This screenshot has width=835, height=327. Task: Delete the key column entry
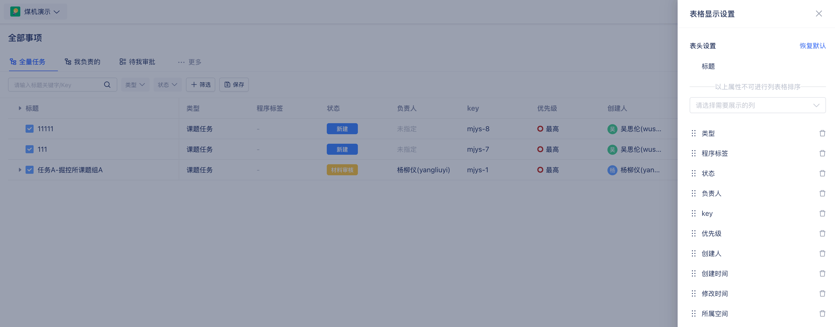coord(822,214)
